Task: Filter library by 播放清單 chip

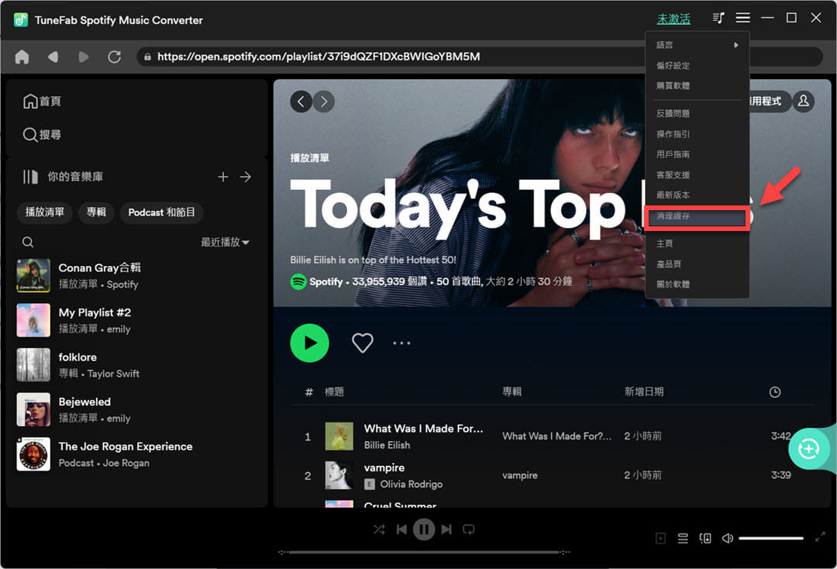Action: pyautogui.click(x=45, y=212)
